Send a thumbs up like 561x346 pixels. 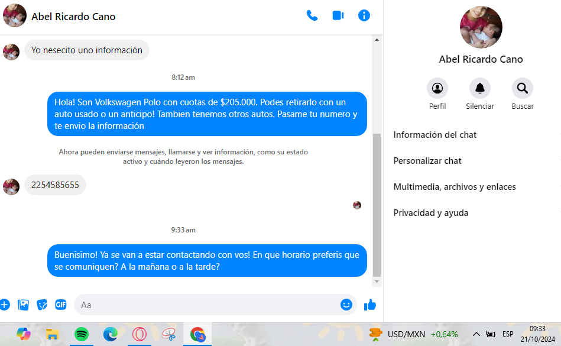370,305
